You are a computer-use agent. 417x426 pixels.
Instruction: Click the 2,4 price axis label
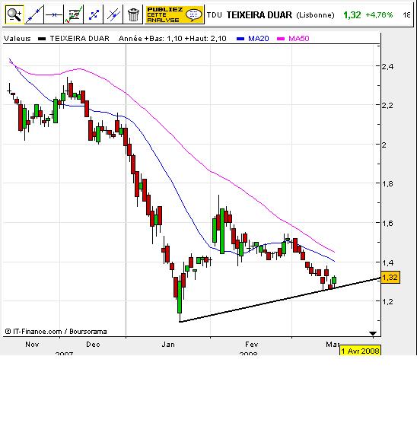pyautogui.click(x=387, y=66)
